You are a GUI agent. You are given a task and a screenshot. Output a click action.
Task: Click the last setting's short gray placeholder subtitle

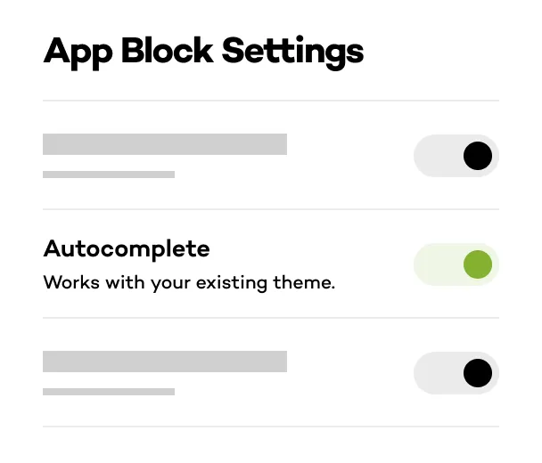(x=109, y=392)
